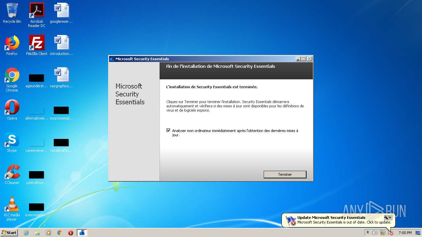Close the update notification balloon
The width and height of the screenshot is (422, 237).
coord(390,218)
